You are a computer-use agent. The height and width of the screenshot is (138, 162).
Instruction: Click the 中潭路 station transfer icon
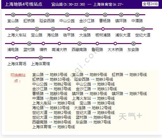pyautogui.click(x=137, y=15)
